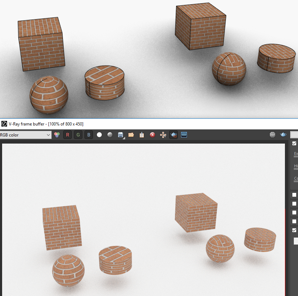Enable region render tracking mode
The height and width of the screenshot is (296, 298).
click(163, 135)
